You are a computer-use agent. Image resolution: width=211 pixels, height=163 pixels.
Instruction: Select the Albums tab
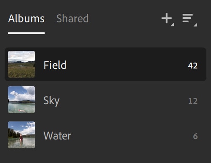coord(26,18)
